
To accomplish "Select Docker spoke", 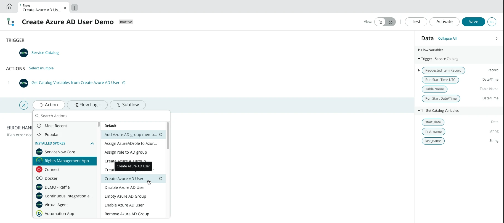I will tap(65, 178).
